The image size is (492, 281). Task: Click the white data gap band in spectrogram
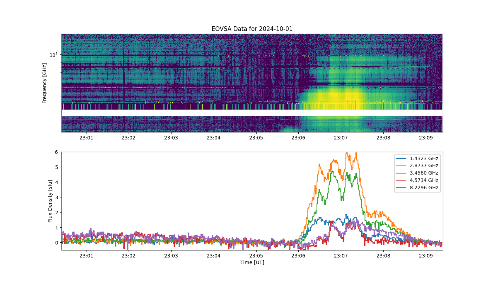coord(252,113)
